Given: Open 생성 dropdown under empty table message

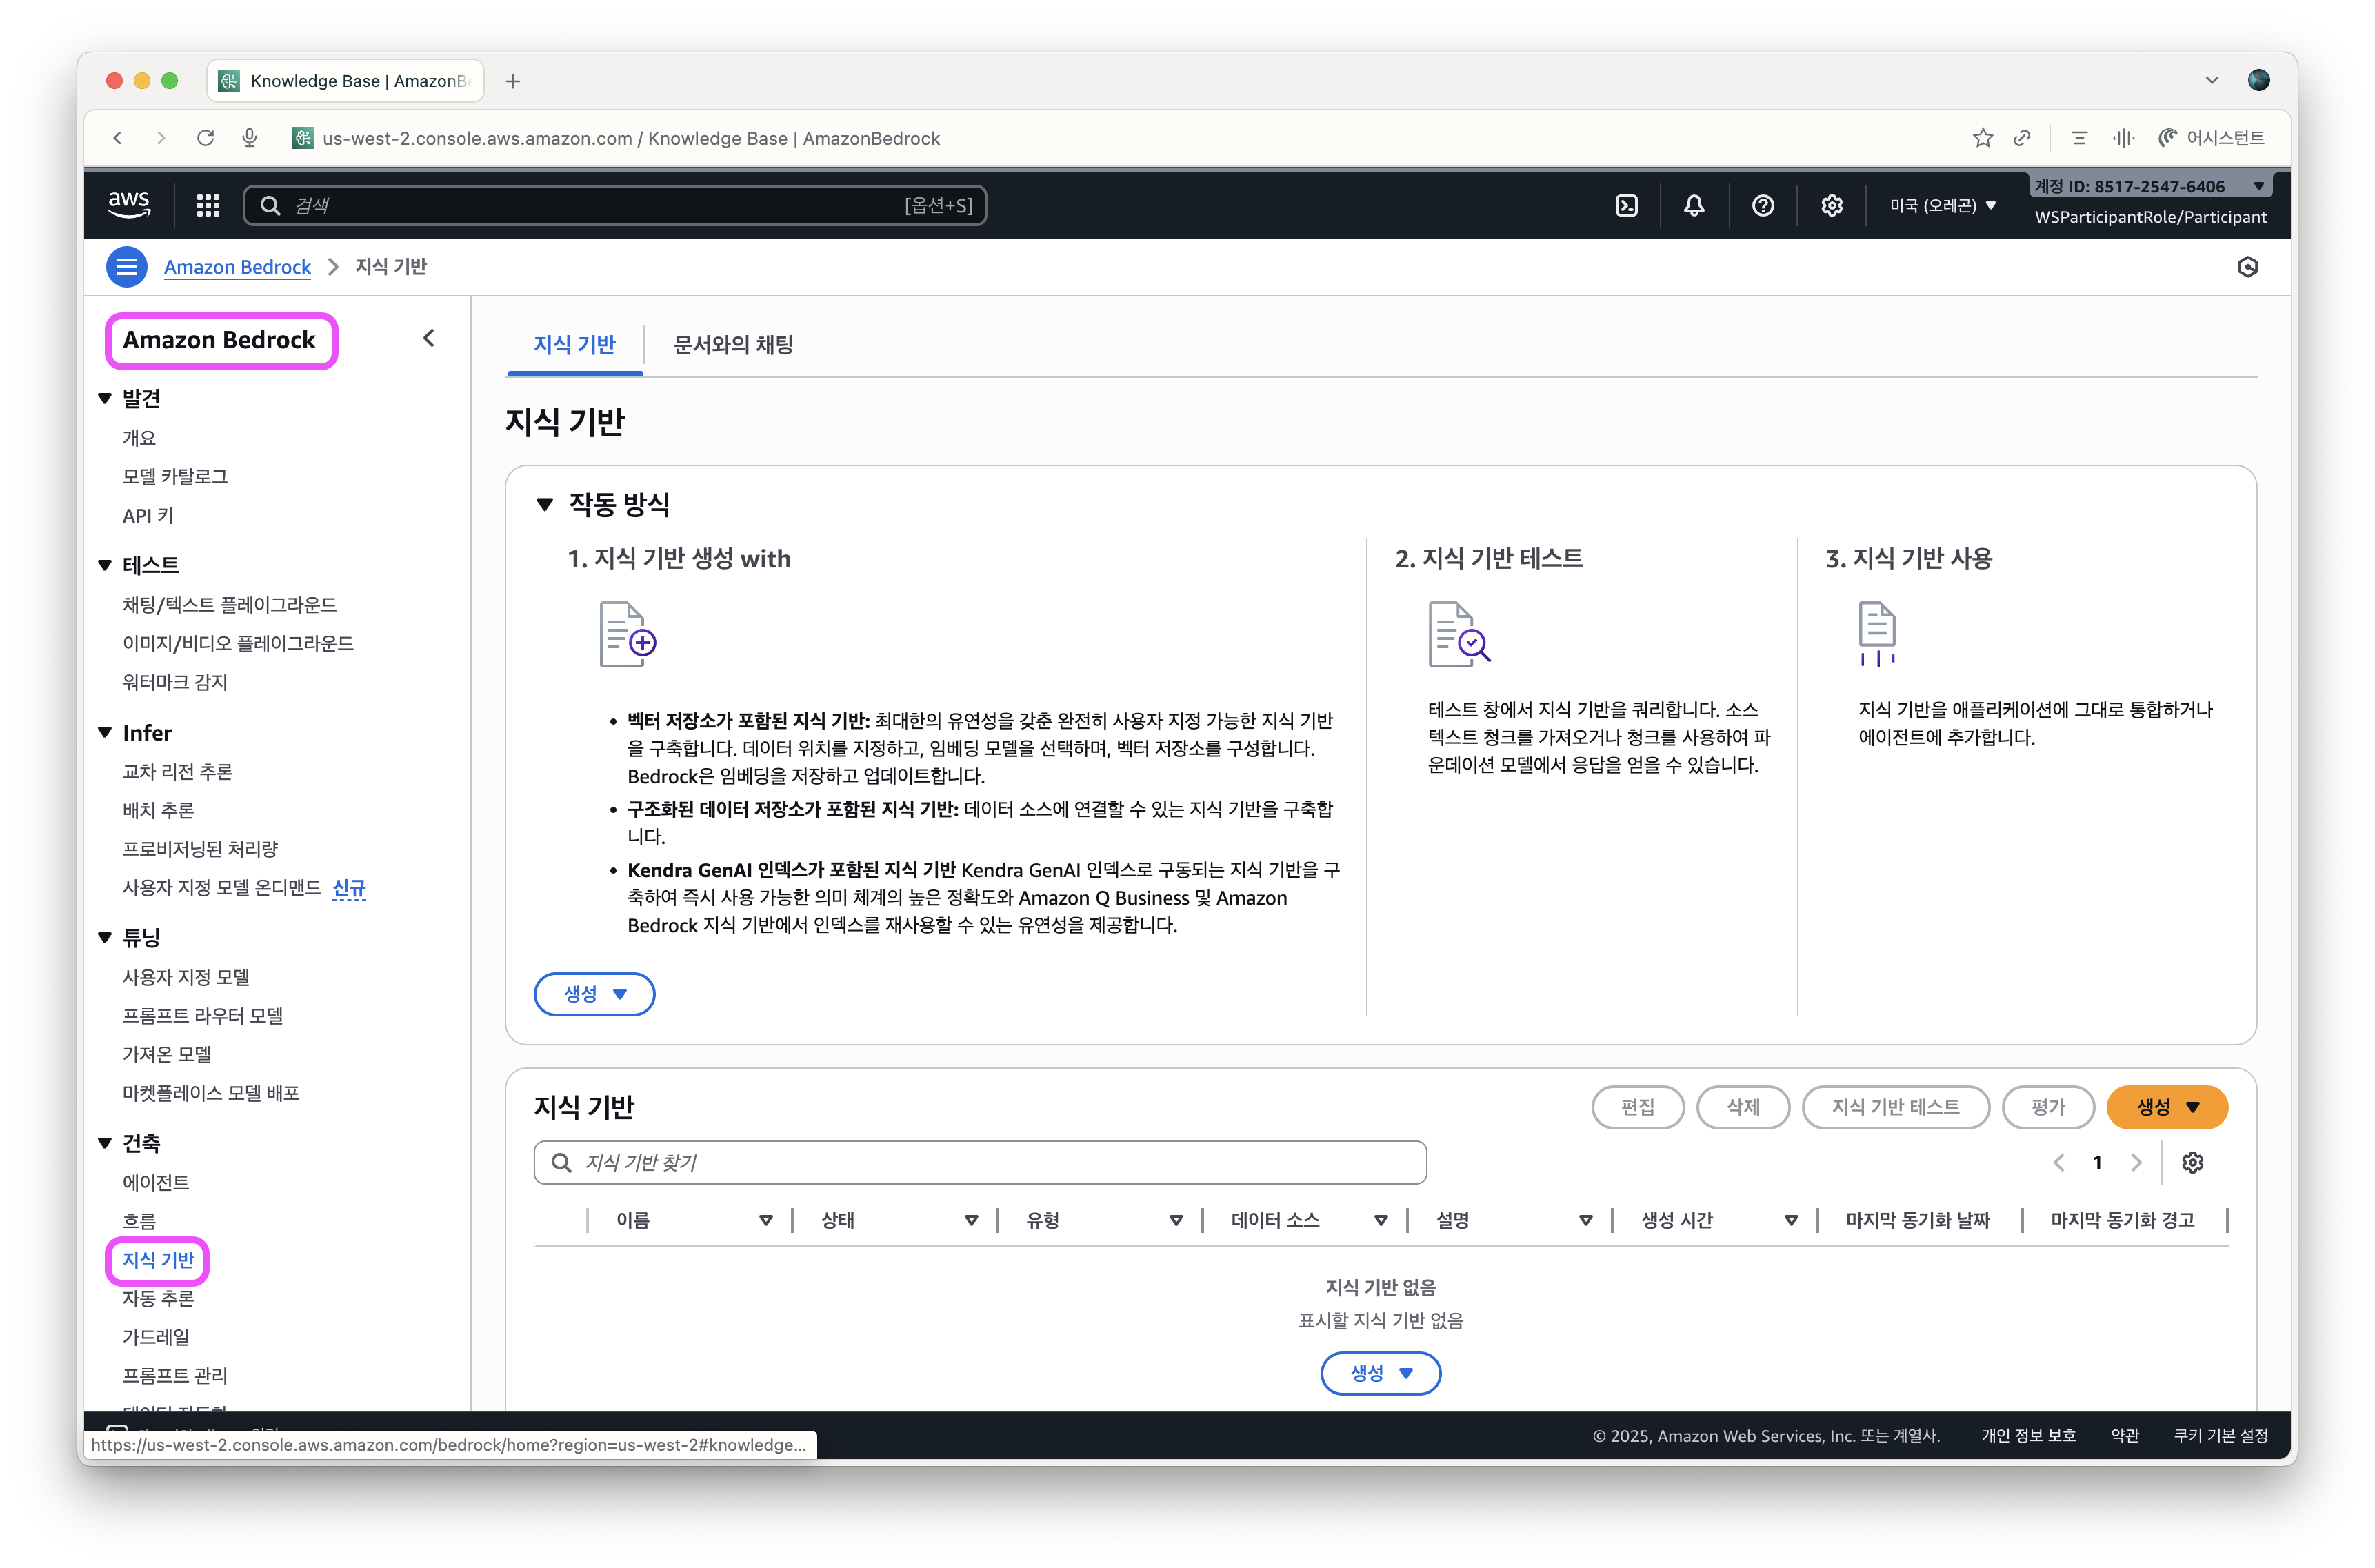Looking at the screenshot, I should [x=1380, y=1373].
